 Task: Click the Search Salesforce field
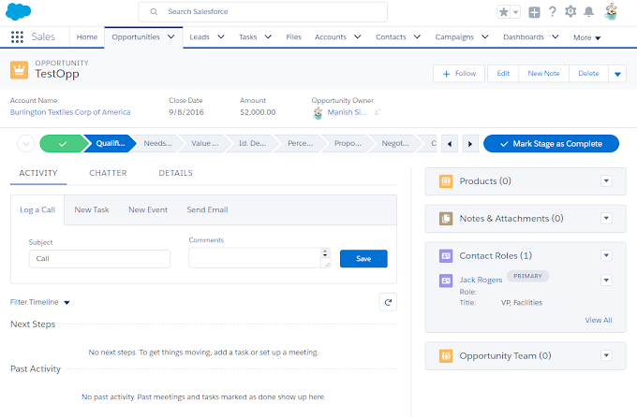coord(263,12)
